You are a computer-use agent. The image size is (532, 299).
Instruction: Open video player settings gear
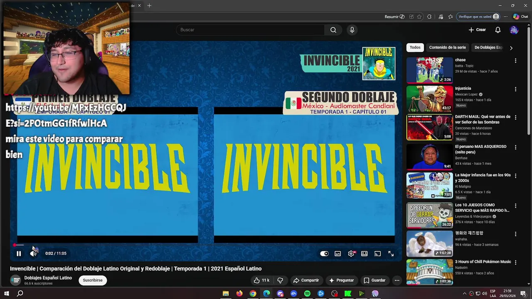pyautogui.click(x=351, y=253)
